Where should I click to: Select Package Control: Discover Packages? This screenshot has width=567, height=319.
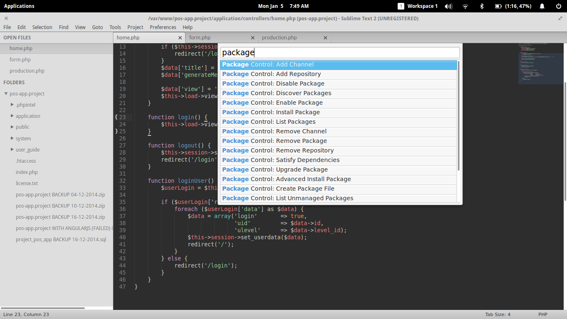click(338, 93)
